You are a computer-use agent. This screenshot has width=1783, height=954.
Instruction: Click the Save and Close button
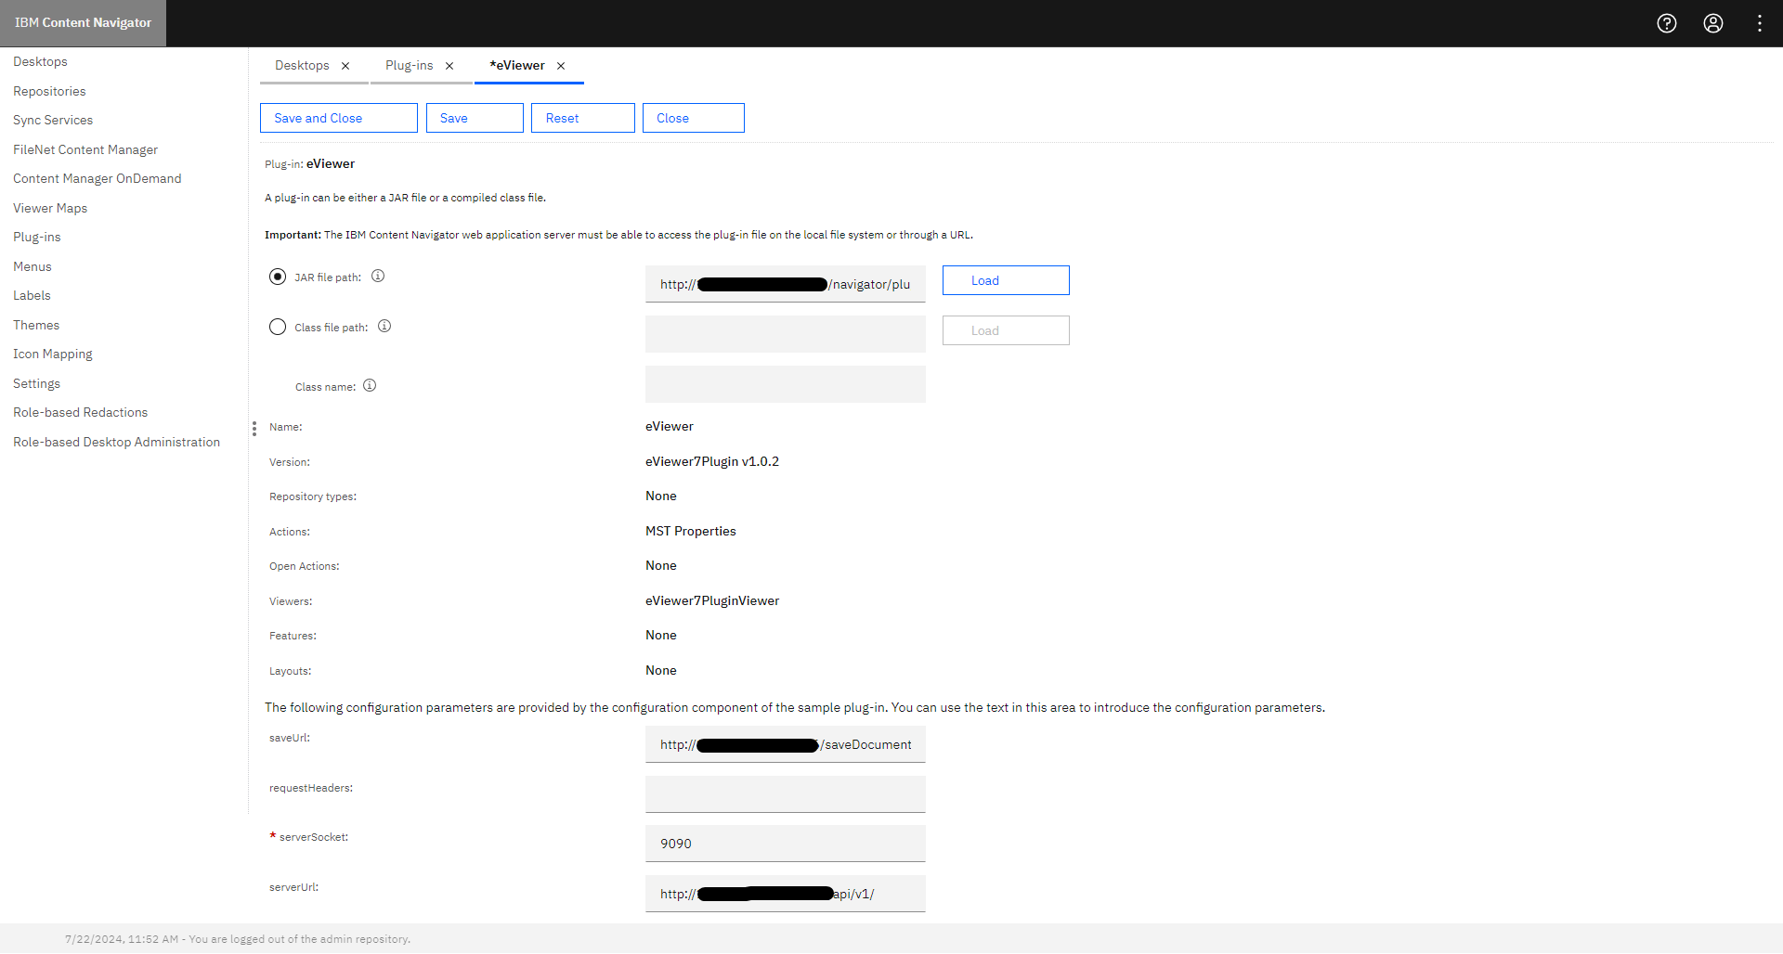(338, 118)
